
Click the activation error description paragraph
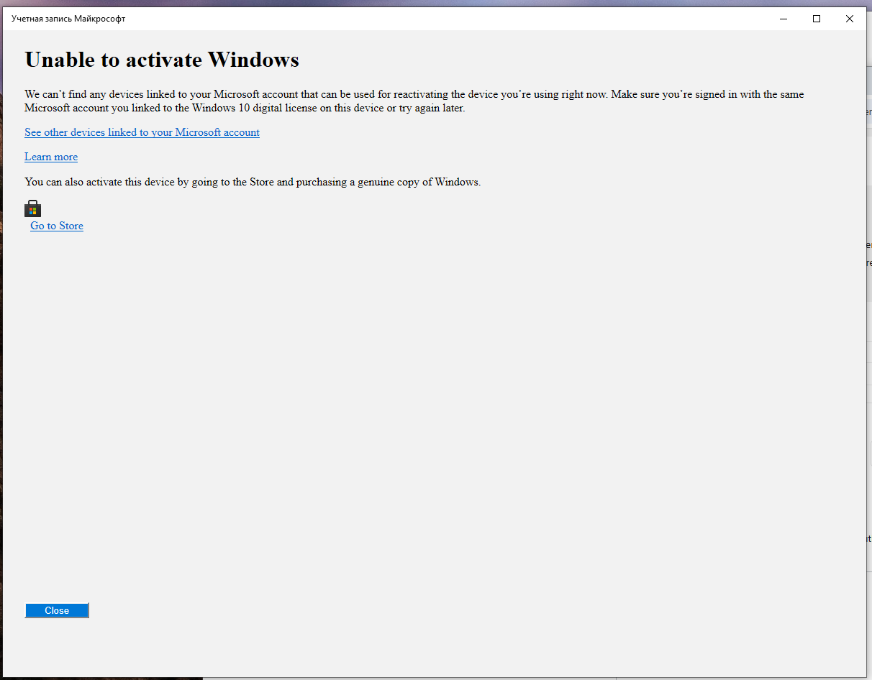point(414,100)
